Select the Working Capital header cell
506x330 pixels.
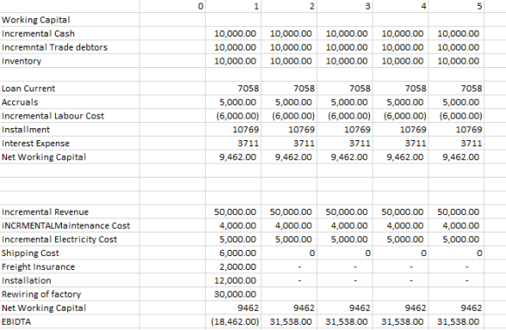coord(70,20)
